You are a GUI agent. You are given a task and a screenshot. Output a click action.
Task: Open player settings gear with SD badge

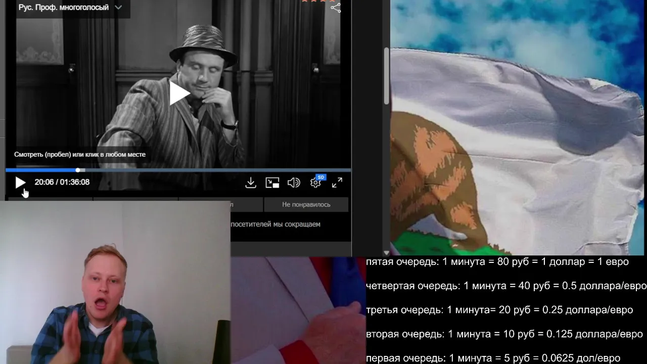click(x=316, y=182)
